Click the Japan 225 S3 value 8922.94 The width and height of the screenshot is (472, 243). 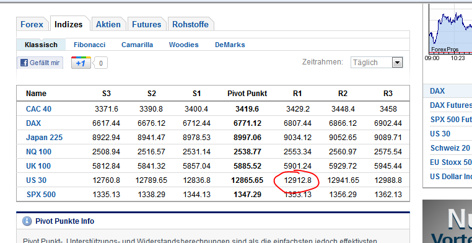107,138
